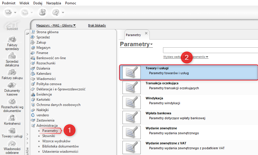The image size is (258, 155).
Task: Select Zestawienia module
Action: [x=45, y=120]
